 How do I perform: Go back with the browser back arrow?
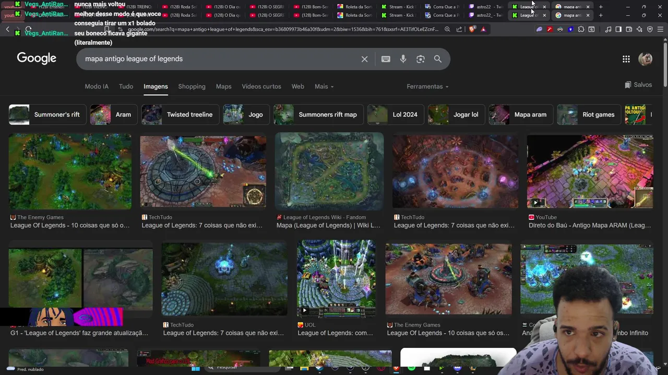click(7, 29)
